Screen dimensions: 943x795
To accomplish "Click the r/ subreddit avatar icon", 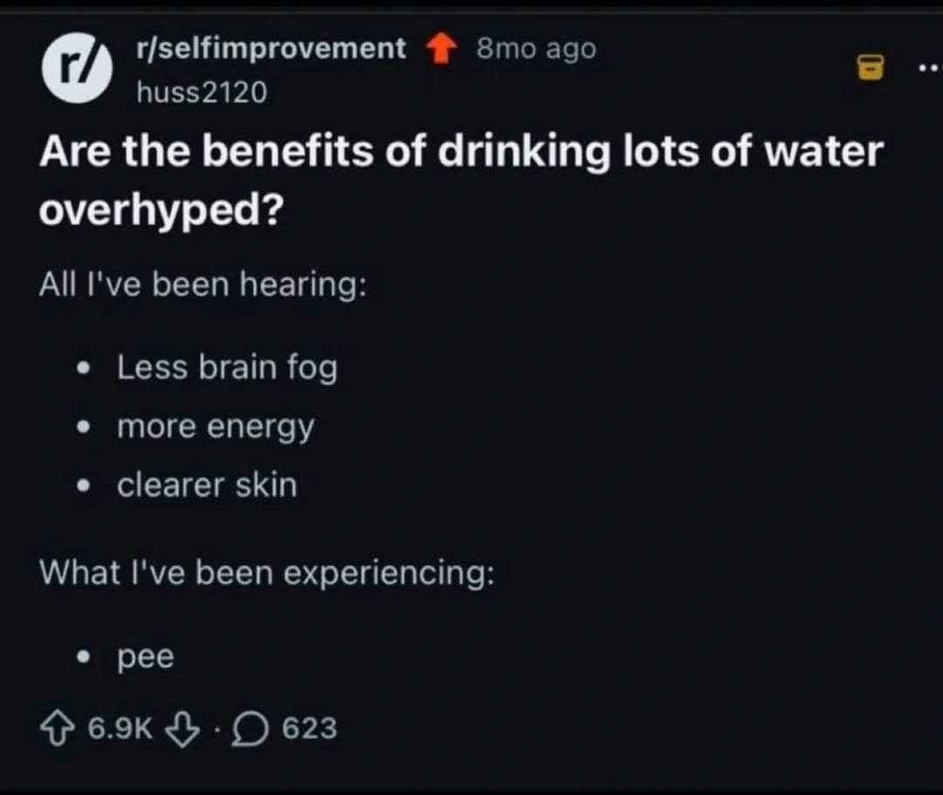I will 77,66.
